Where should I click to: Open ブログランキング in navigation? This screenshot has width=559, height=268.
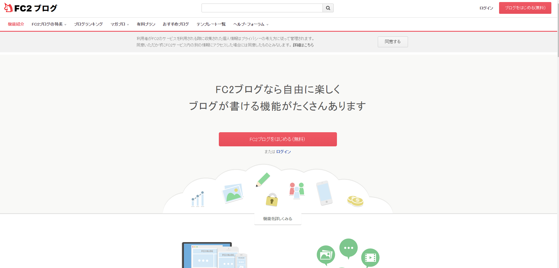click(x=88, y=24)
